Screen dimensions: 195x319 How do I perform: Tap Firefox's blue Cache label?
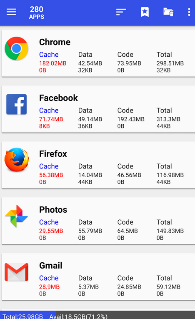(49, 166)
